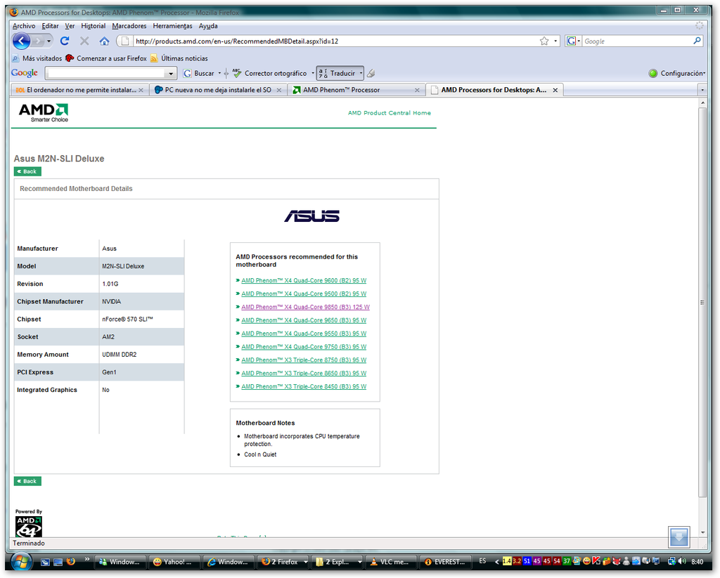Viewport: 720px width, 578px height.
Task: Click the upper green Back button
Action: tap(27, 171)
